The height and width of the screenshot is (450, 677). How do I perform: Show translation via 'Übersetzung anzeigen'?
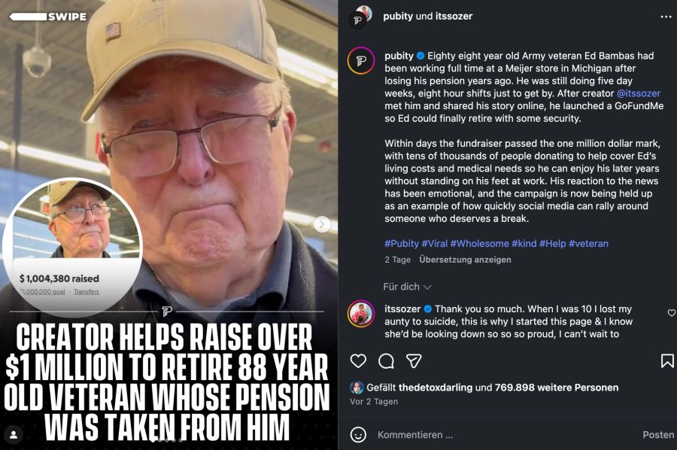465,260
